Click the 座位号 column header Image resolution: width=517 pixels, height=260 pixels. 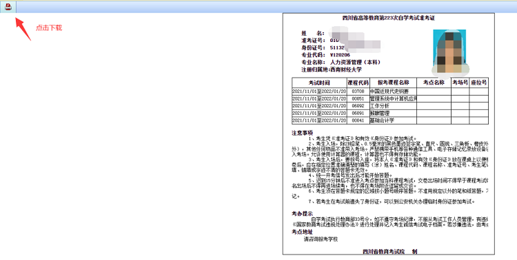(x=479, y=83)
